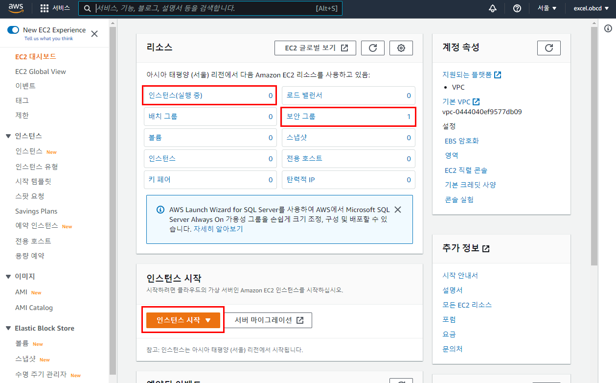616x383 pixels.
Task: Refresh the account attributes panel
Action: [x=549, y=48]
